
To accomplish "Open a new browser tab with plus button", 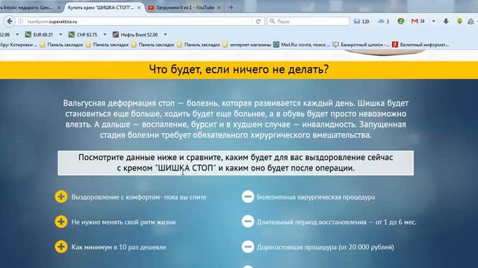I will 231,7.
